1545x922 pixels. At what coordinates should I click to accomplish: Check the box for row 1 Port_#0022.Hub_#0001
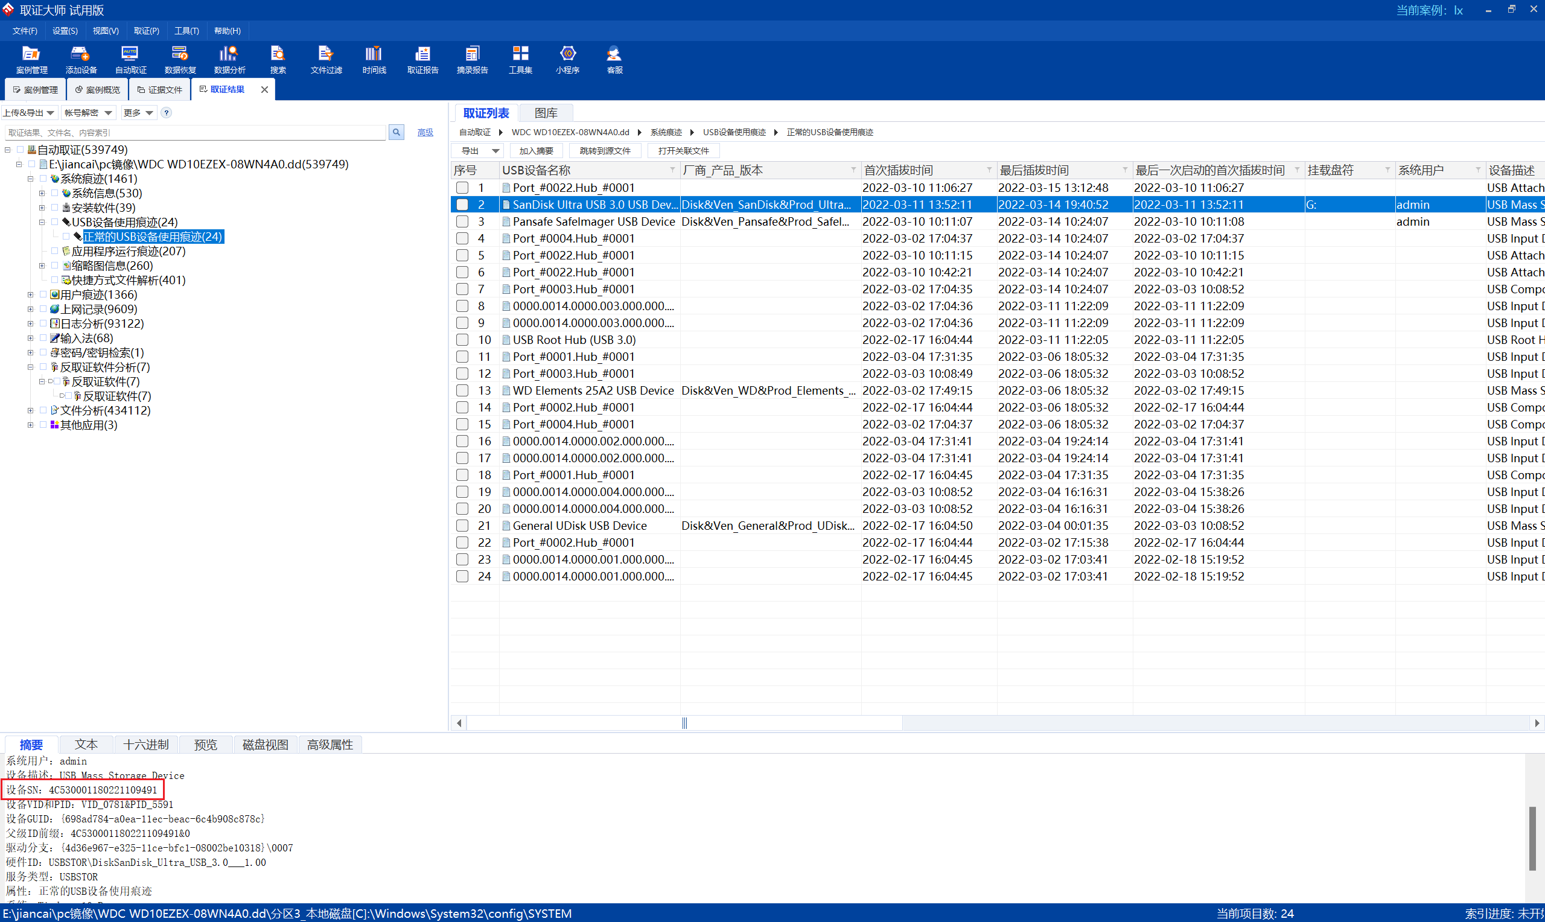[x=462, y=188]
